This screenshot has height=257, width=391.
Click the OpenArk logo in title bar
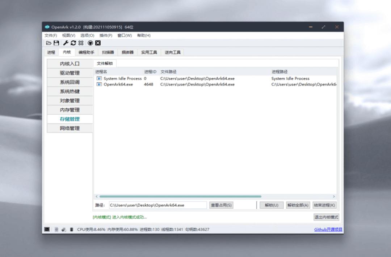[47, 27]
